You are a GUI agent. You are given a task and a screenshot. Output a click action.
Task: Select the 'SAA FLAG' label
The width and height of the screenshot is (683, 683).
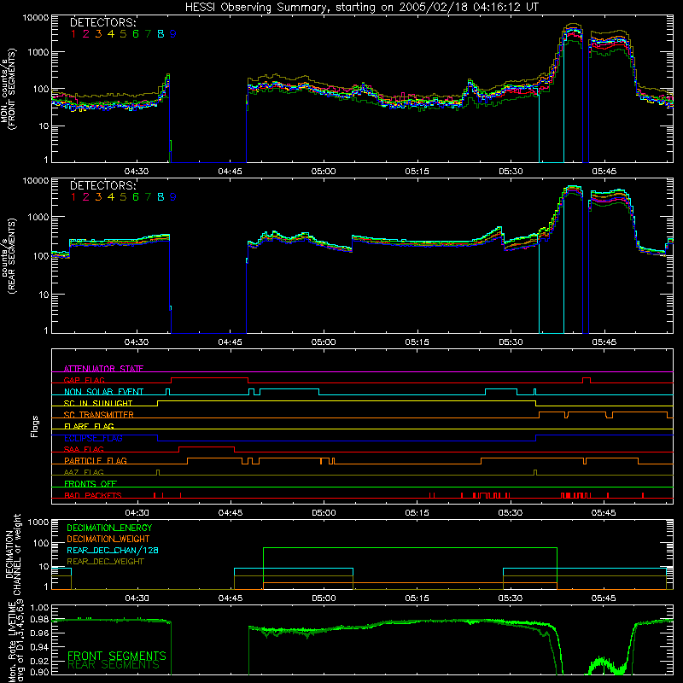84,449
